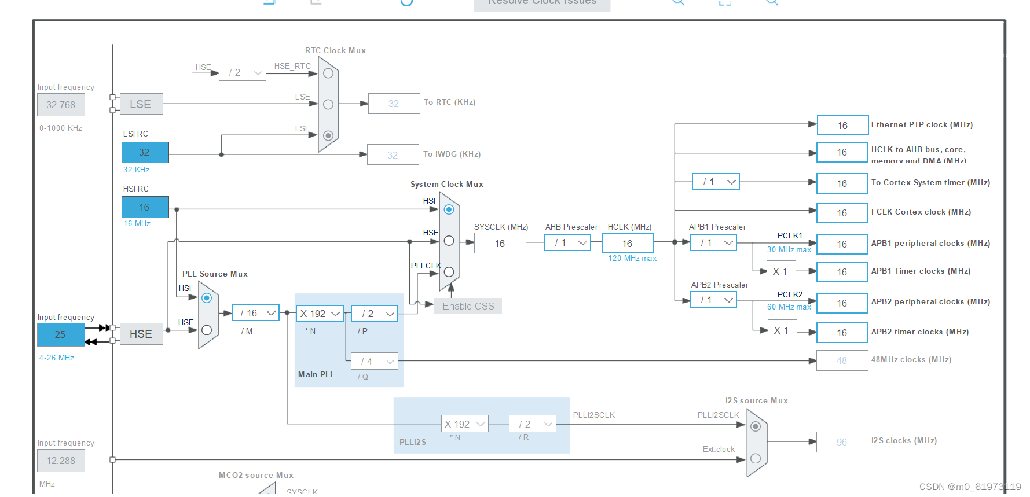The image size is (1030, 497).
Task: Click the APB1 Timer clocks value box
Action: coord(842,272)
